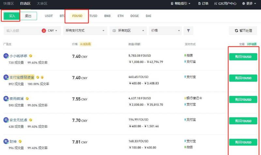Select the BTC coin tab
The height and width of the screenshot is (155, 261).
(62, 16)
